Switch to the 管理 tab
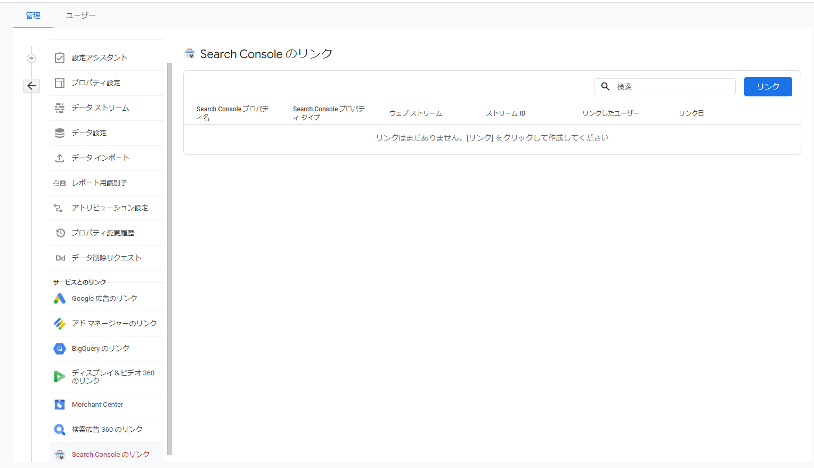Screen dimensions: 814x468 pyautogui.click(x=33, y=15)
